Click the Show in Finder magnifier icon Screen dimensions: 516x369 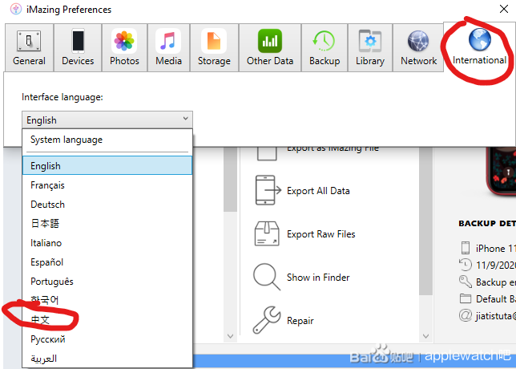click(267, 277)
